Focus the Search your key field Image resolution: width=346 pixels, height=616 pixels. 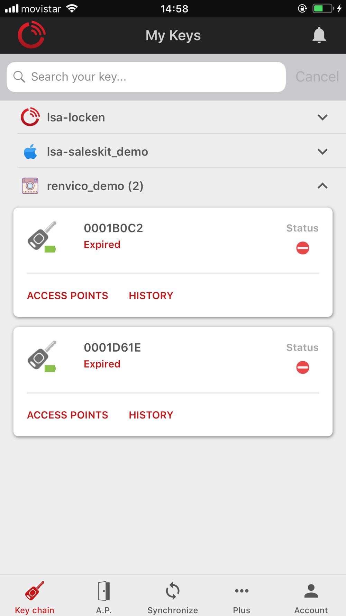coord(146,77)
